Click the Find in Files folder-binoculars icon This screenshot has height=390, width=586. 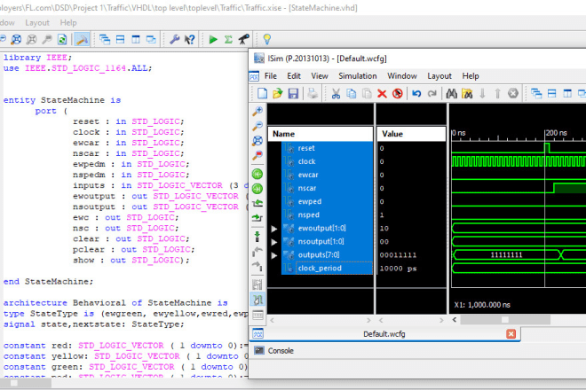click(x=467, y=93)
